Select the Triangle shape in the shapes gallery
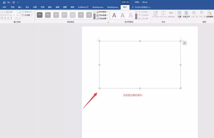 tap(11, 15)
